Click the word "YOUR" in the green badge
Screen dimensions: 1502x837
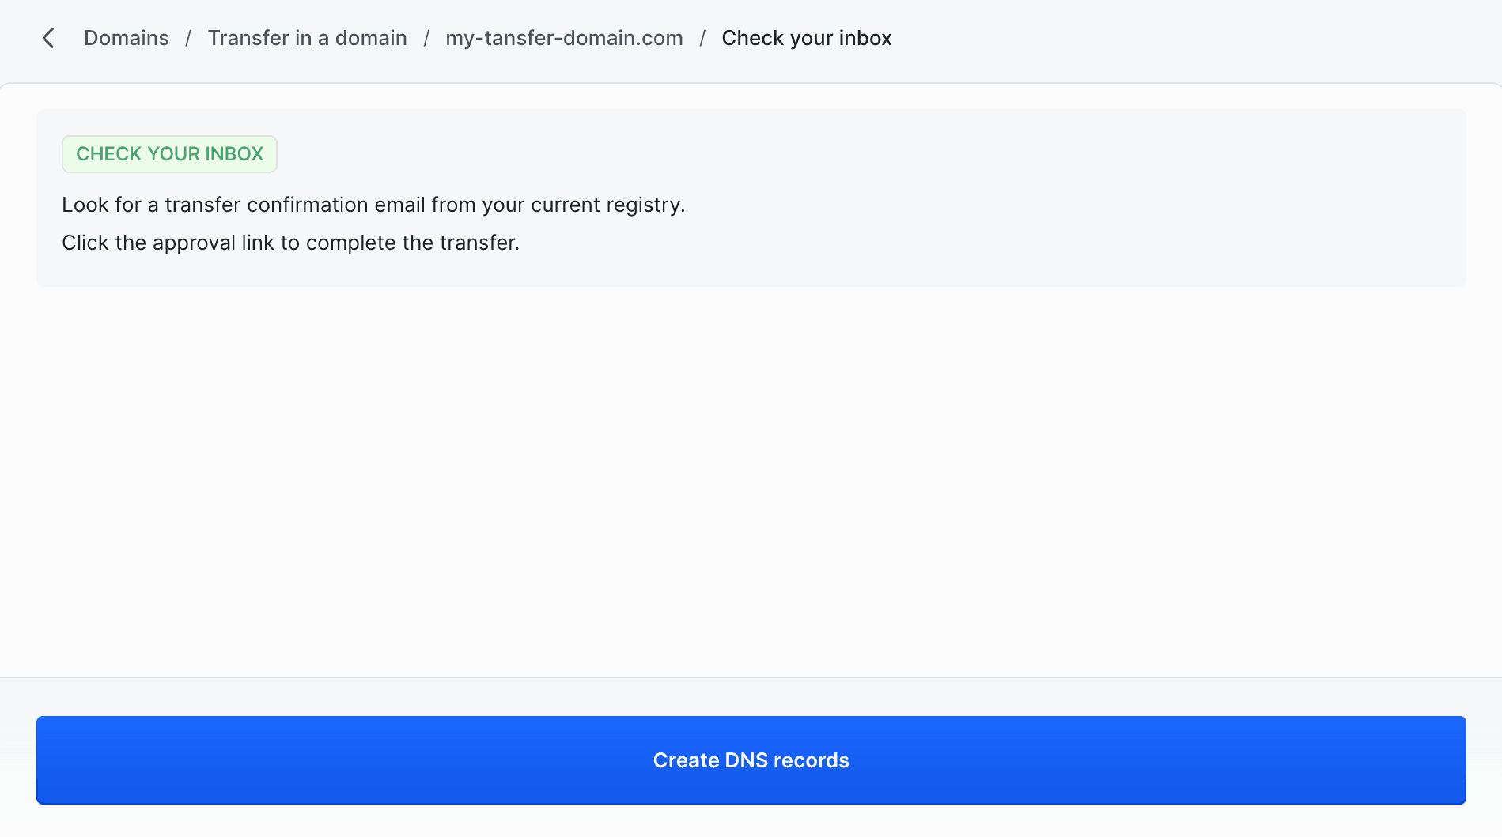pos(173,154)
